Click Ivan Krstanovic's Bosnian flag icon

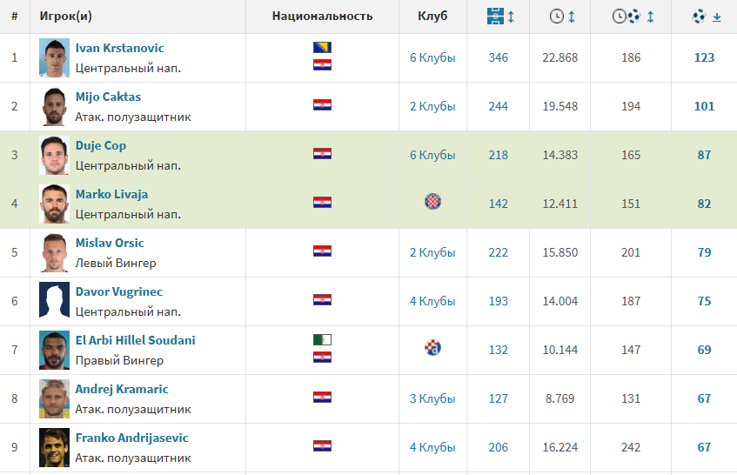tap(322, 48)
